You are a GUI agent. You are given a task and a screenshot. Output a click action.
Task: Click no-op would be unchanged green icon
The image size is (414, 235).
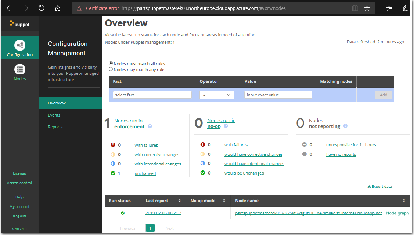tap(203, 173)
